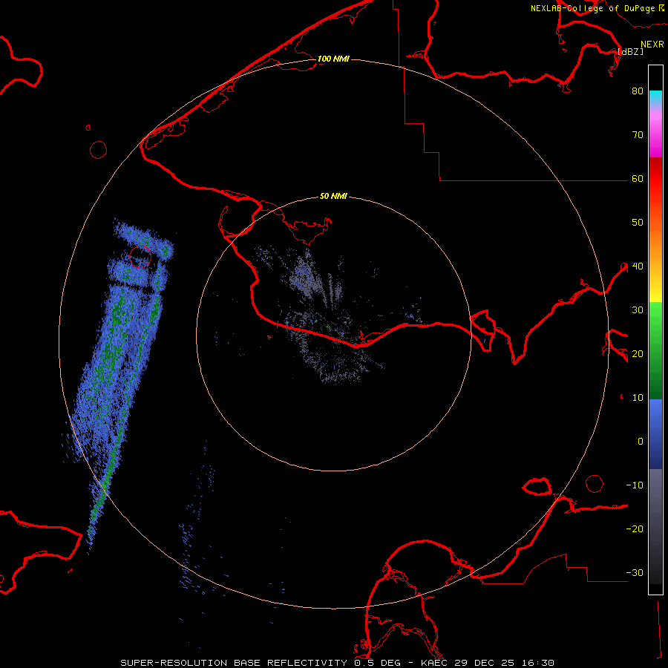Click the "30" value on the dBZ scale
This screenshot has height=668, width=668.
tap(638, 310)
